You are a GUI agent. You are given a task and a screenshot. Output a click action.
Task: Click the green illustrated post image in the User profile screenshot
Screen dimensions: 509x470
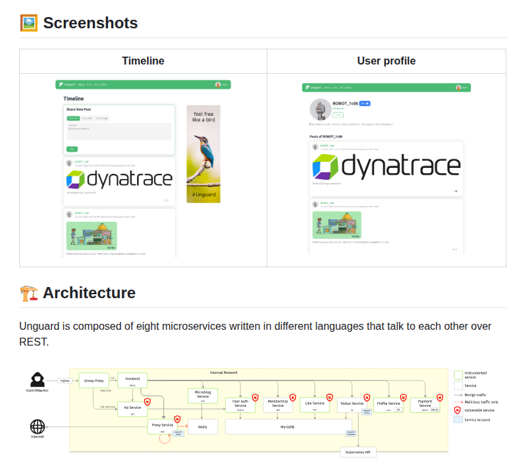point(336,225)
